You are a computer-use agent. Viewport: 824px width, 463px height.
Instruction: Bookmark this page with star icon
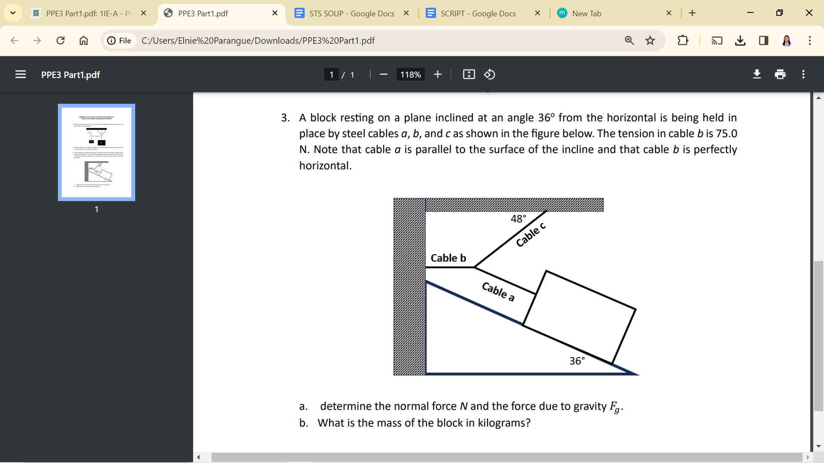click(x=650, y=40)
